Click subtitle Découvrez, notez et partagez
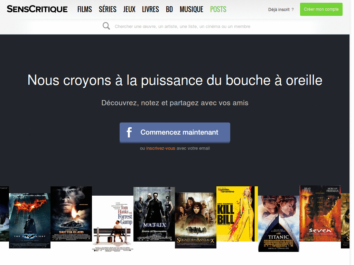The height and width of the screenshot is (265, 354). [175, 103]
